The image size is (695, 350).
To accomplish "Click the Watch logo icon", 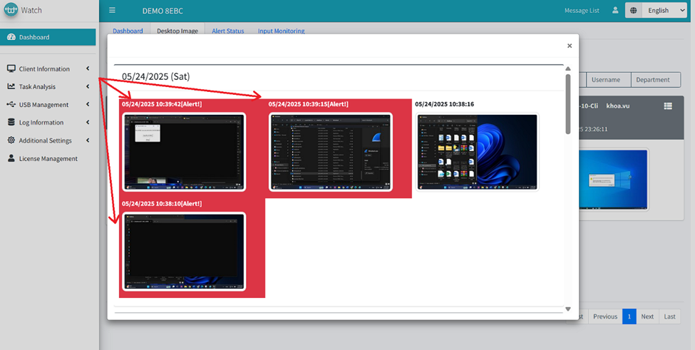I will tap(10, 11).
